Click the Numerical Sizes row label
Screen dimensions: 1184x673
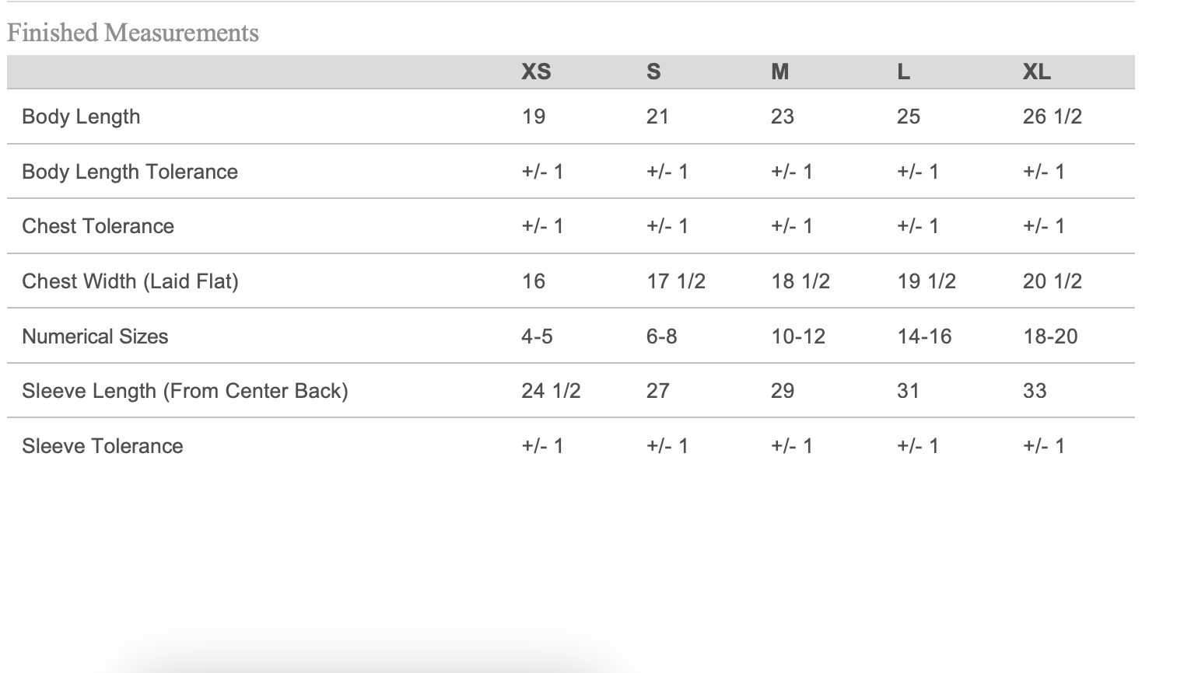point(95,336)
